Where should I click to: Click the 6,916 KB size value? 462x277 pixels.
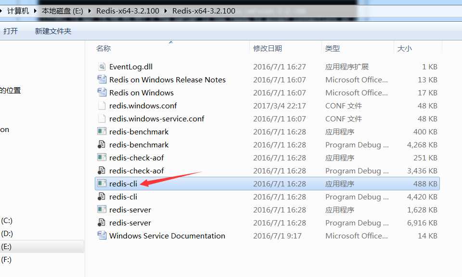[422, 223]
